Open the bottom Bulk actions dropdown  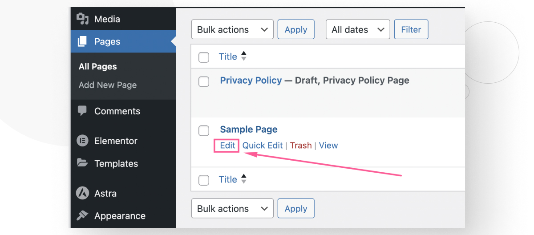(232, 208)
